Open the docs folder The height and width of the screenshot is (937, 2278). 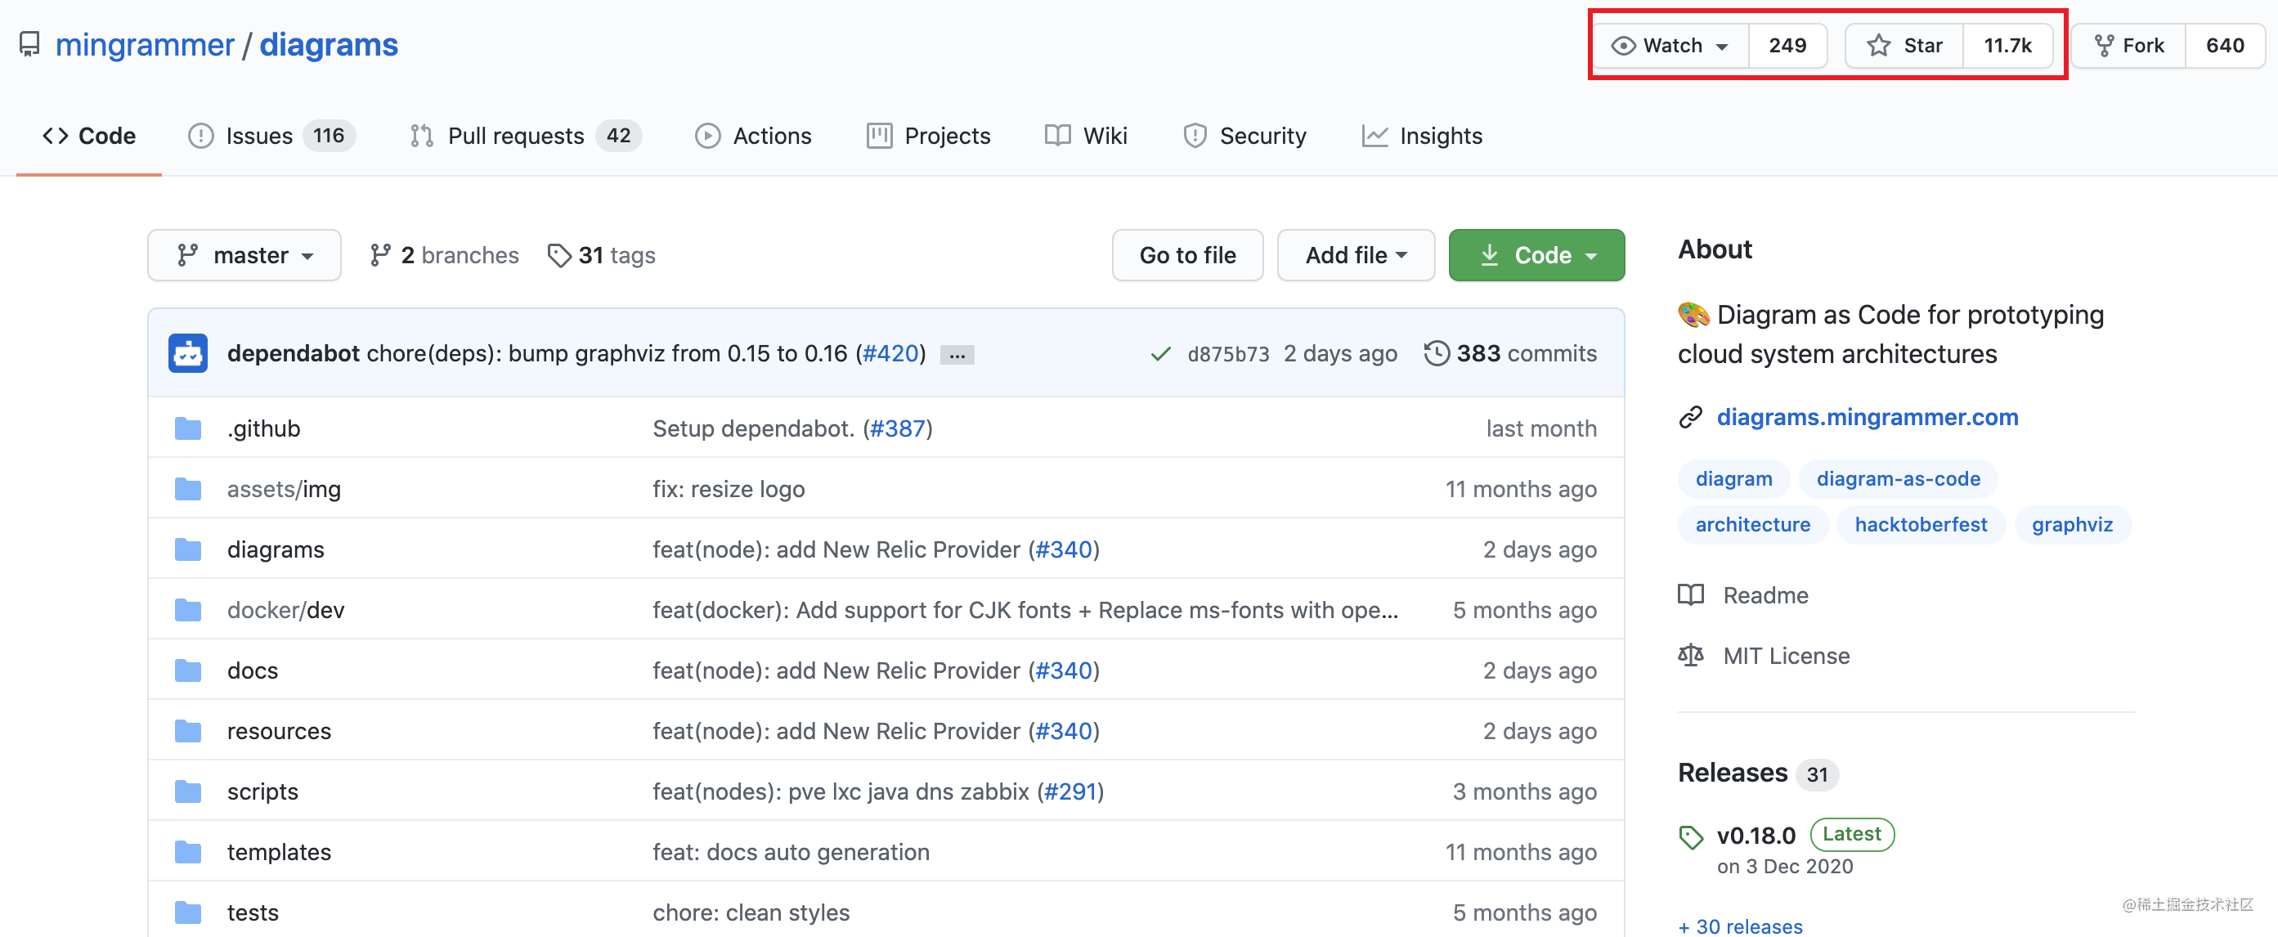[x=252, y=670]
